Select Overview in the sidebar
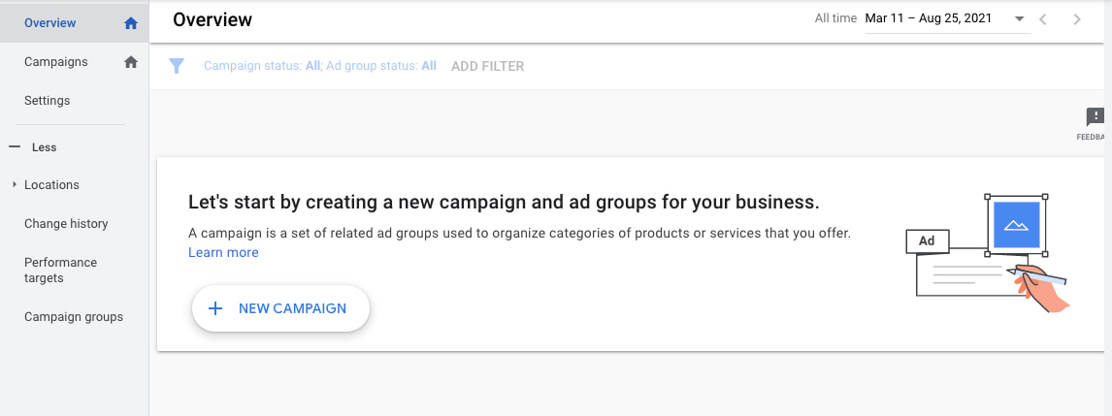 click(x=50, y=23)
